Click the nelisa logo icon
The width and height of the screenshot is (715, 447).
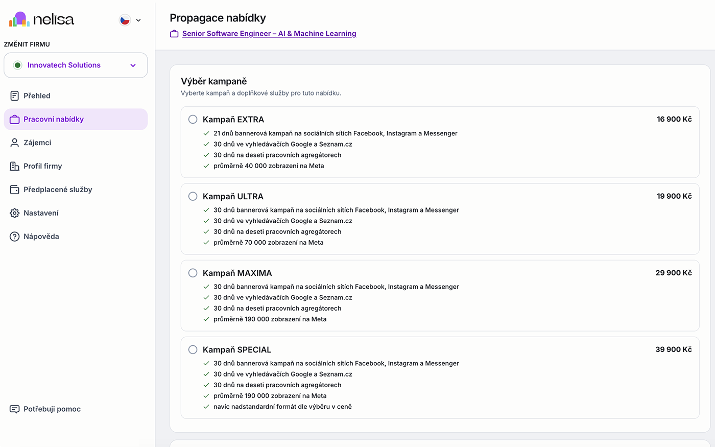click(19, 19)
